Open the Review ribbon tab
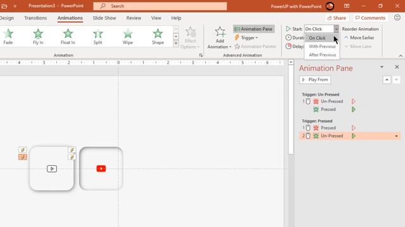 (x=134, y=18)
